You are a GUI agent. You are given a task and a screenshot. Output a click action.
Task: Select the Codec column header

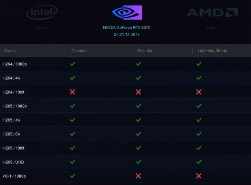tap(10, 51)
